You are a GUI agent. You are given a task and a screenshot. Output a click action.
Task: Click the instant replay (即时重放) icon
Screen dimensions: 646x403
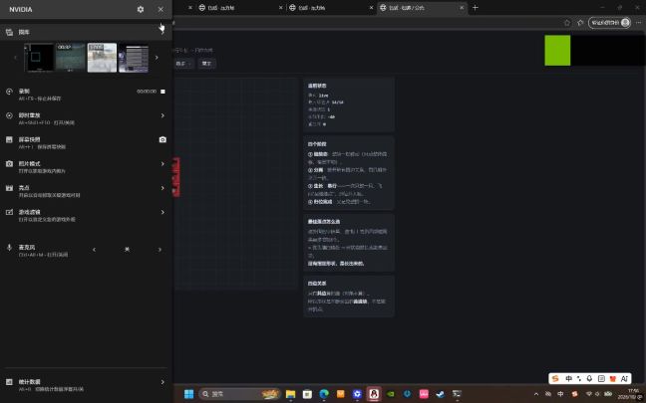pyautogui.click(x=10, y=115)
